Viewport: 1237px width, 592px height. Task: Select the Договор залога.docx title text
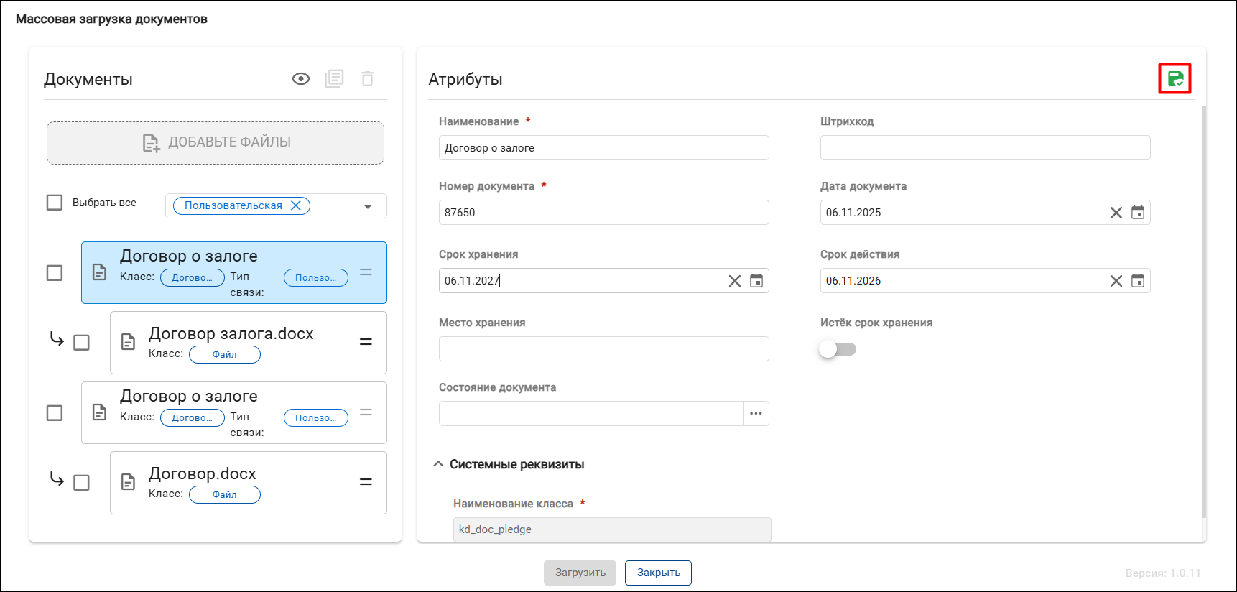pos(231,333)
